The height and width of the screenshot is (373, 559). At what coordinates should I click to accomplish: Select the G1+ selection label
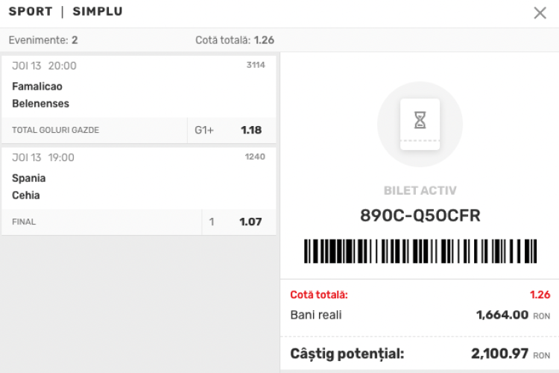point(204,130)
